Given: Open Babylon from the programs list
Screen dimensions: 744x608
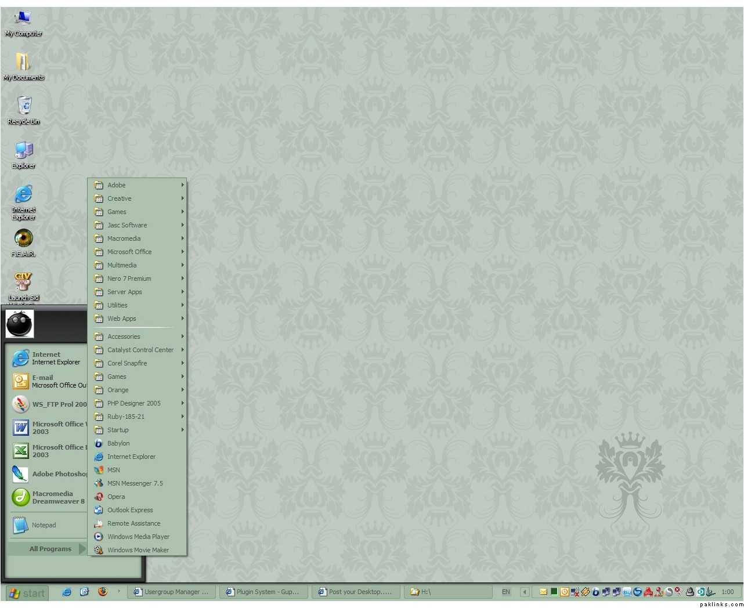Looking at the screenshot, I should point(118,443).
